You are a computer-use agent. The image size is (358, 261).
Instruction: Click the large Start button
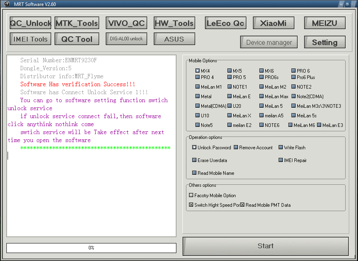tap(266, 246)
